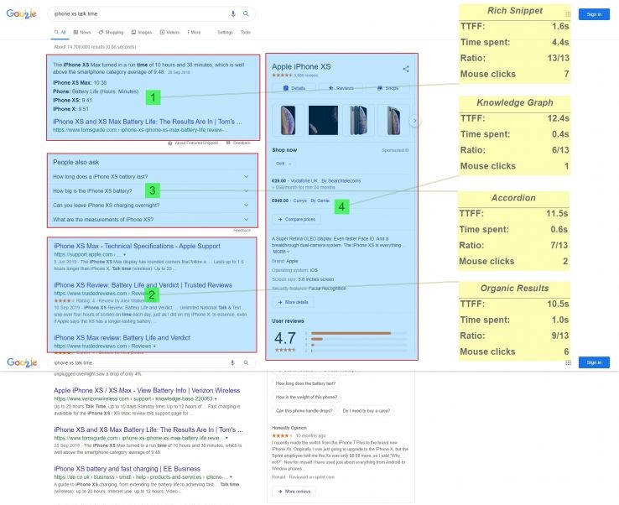This screenshot has width=619, height=505.
Task: Click the arrow icon on Compare prices
Action: click(280, 219)
